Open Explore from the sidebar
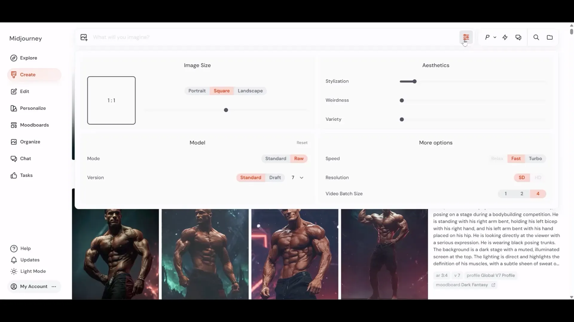The width and height of the screenshot is (574, 322). (x=28, y=58)
